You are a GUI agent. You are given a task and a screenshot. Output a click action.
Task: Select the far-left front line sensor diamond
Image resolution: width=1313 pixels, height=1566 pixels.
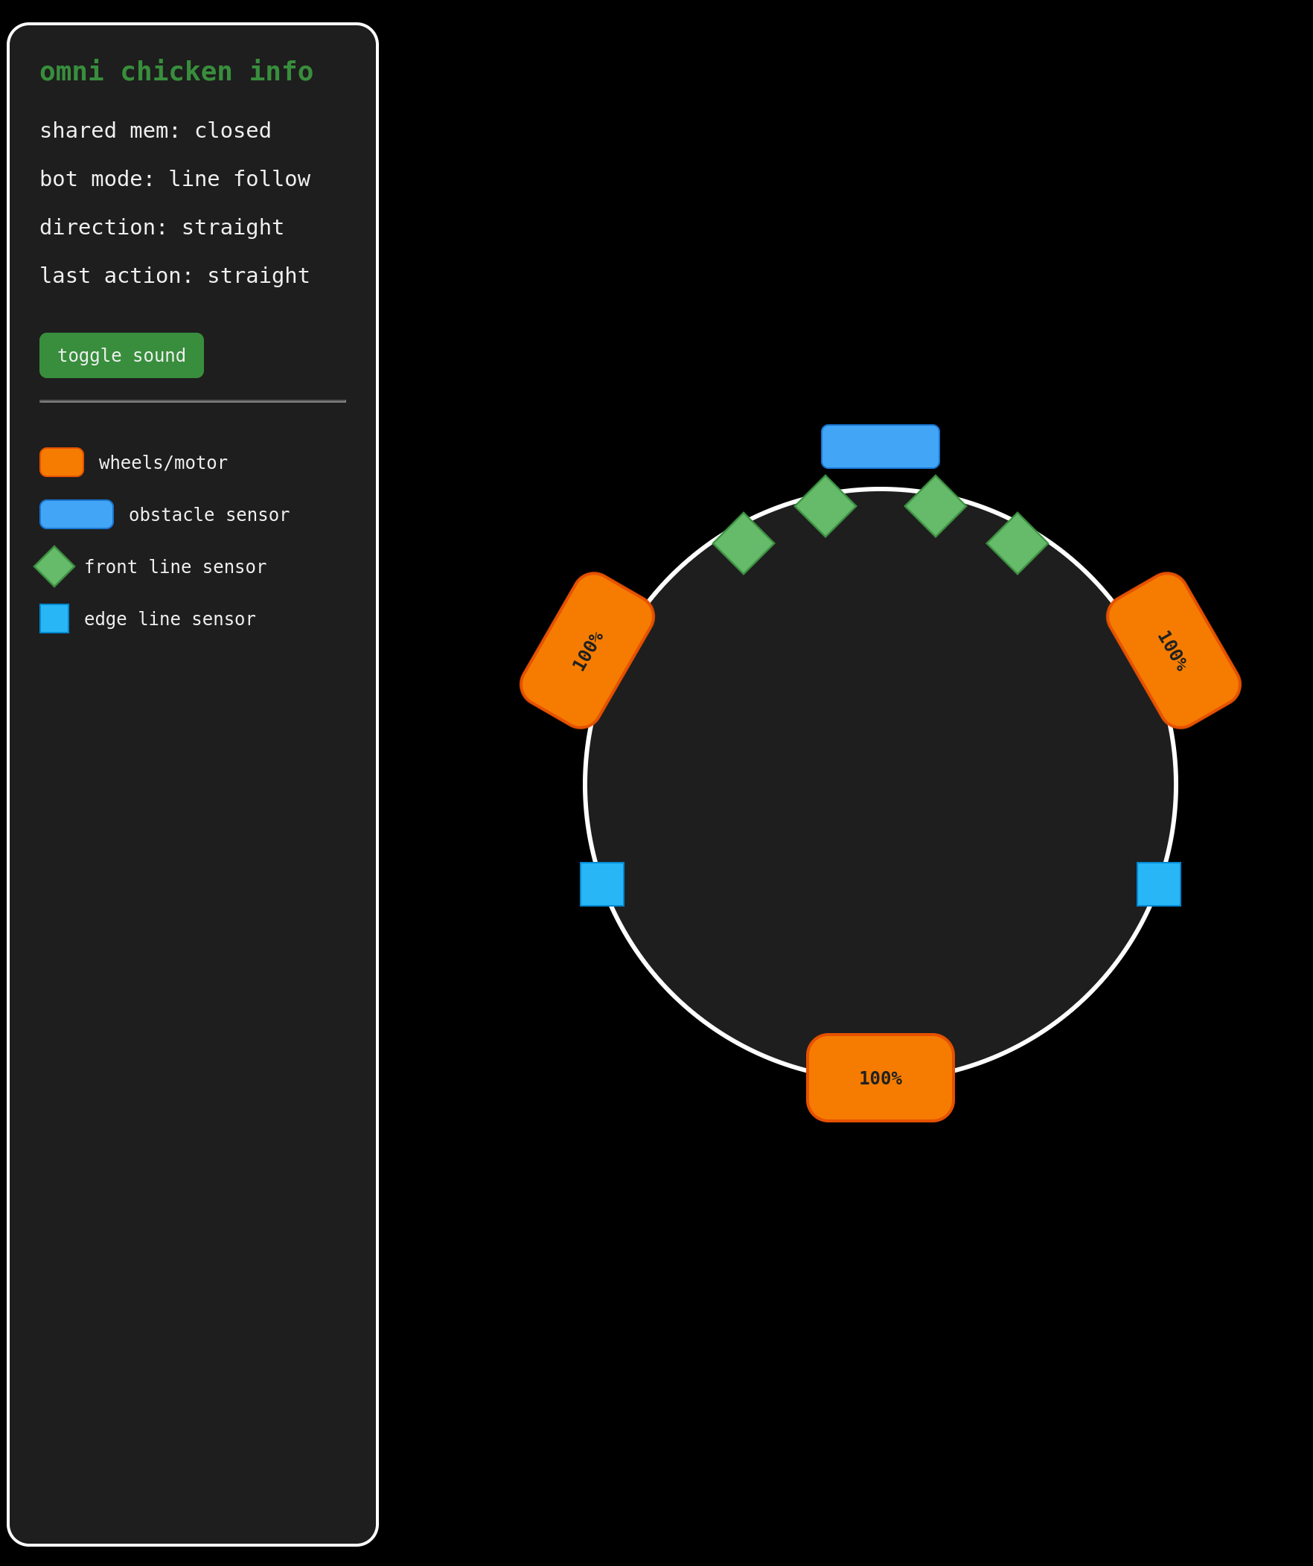tap(744, 543)
